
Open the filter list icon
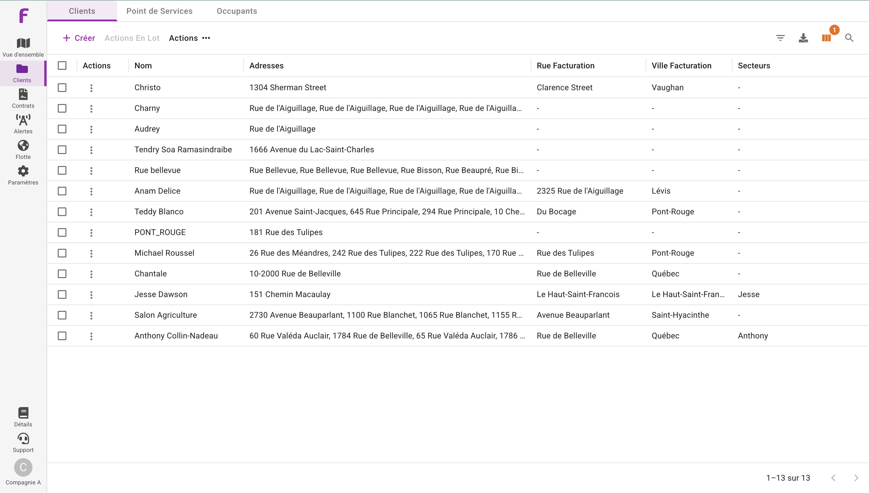click(780, 38)
